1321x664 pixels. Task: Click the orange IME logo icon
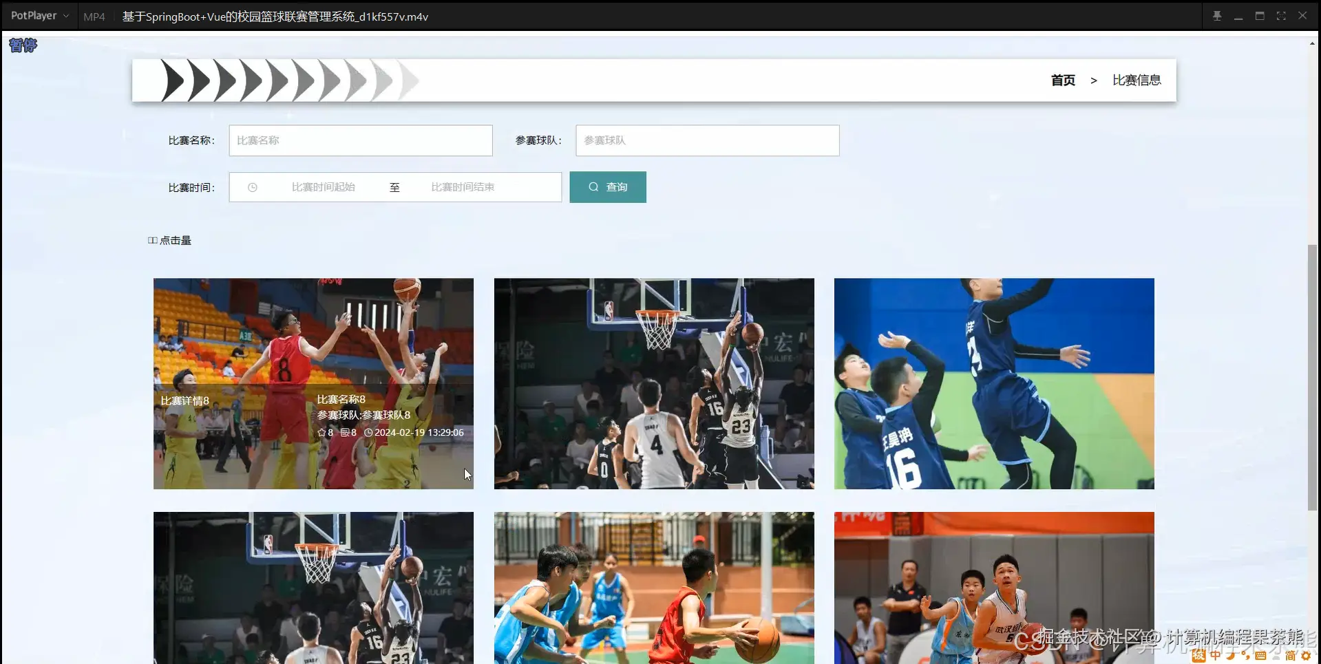(1198, 656)
